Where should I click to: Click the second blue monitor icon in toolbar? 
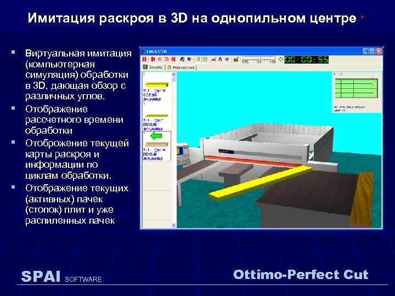click(x=189, y=59)
